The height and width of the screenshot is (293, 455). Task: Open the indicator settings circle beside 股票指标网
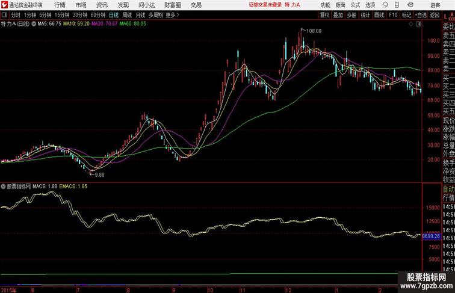(3, 187)
